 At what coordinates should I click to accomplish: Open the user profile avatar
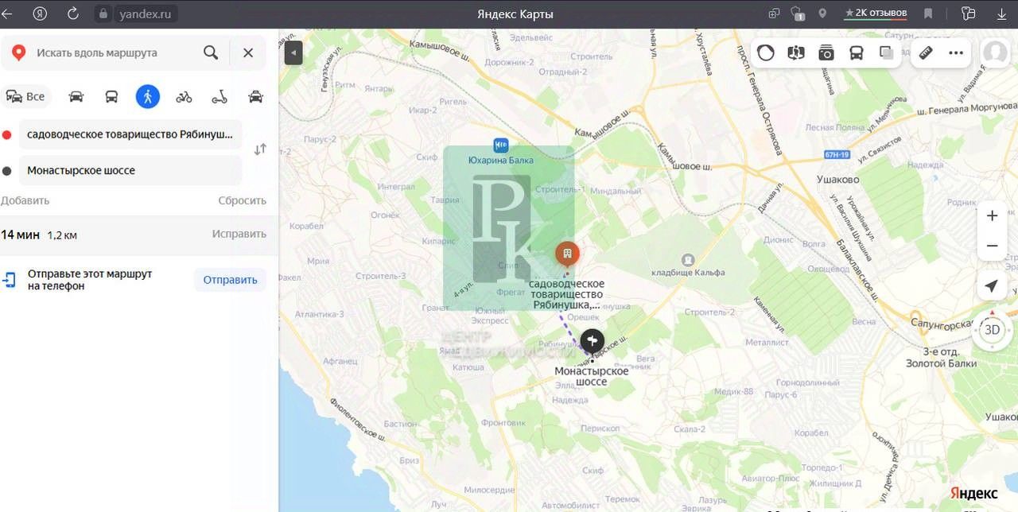click(x=995, y=53)
